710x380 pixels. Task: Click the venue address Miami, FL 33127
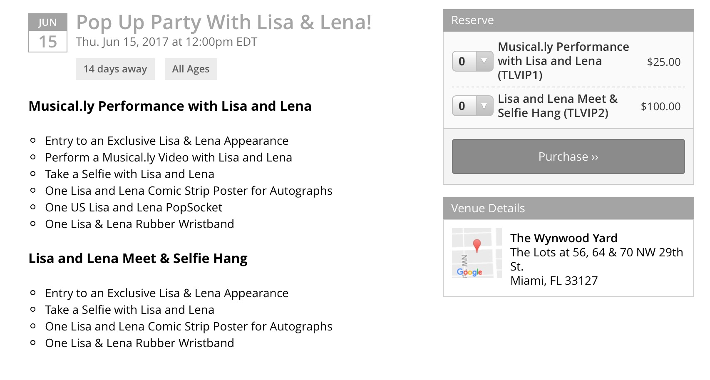point(554,281)
